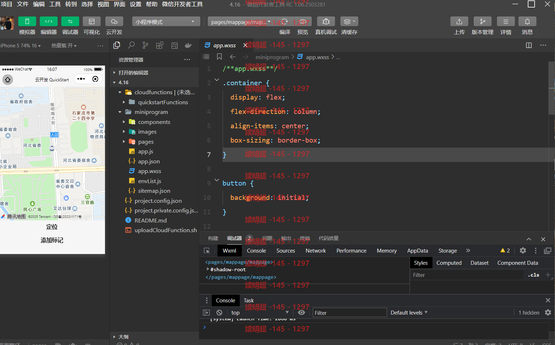Open the Component Data tab
The width and height of the screenshot is (555, 345).
pos(518,263)
